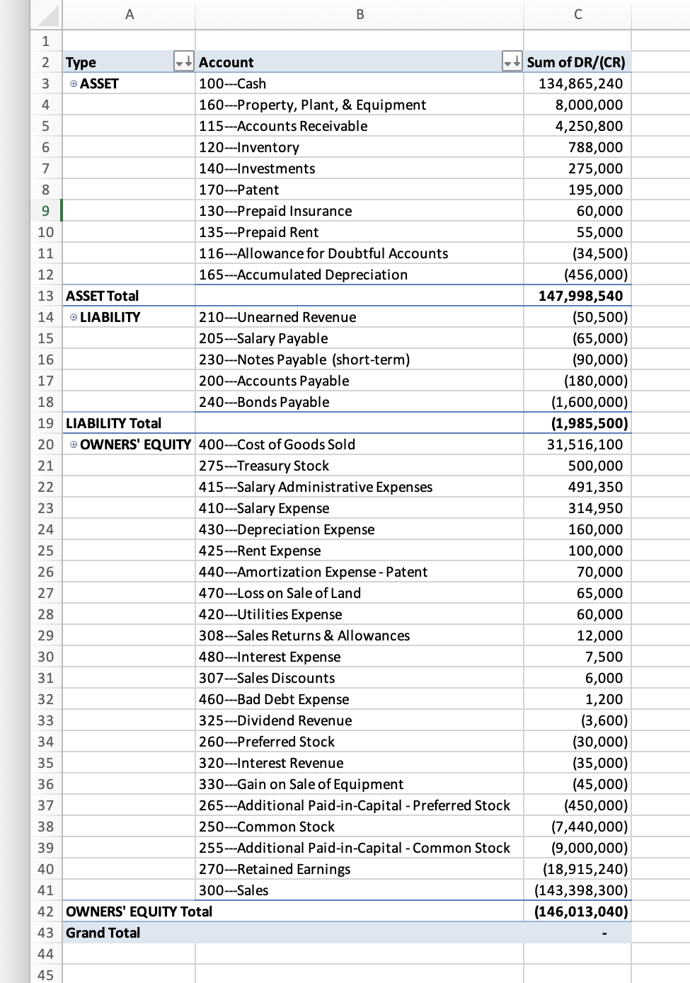Select the 300---Sales account cell

coord(359,890)
